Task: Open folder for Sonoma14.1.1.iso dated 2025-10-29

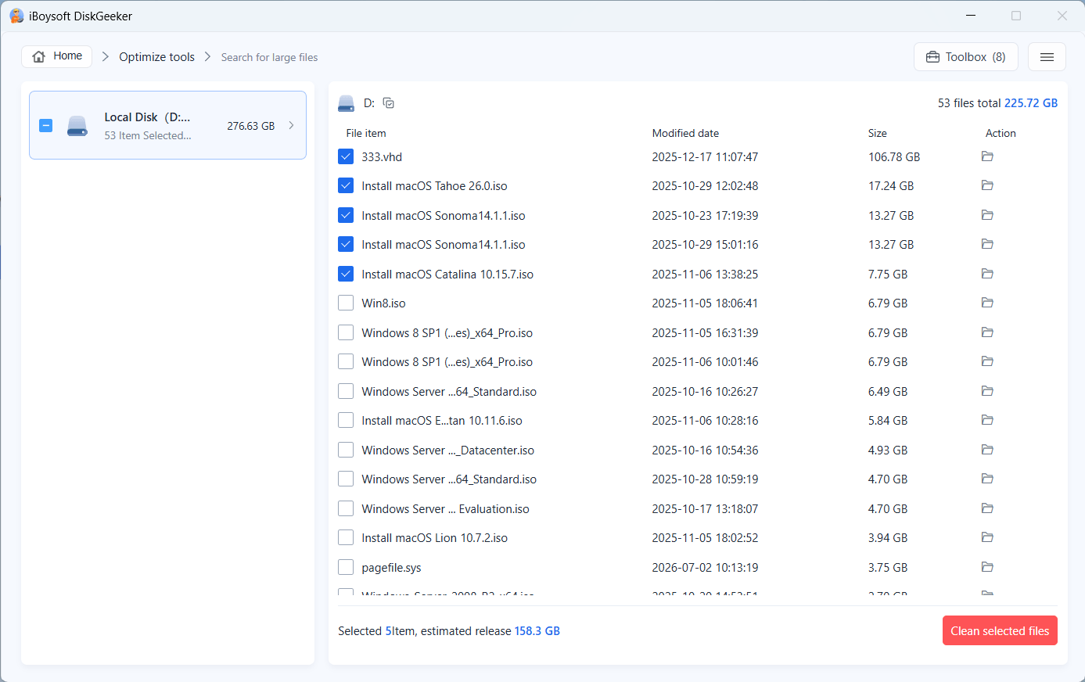Action: pyautogui.click(x=987, y=244)
